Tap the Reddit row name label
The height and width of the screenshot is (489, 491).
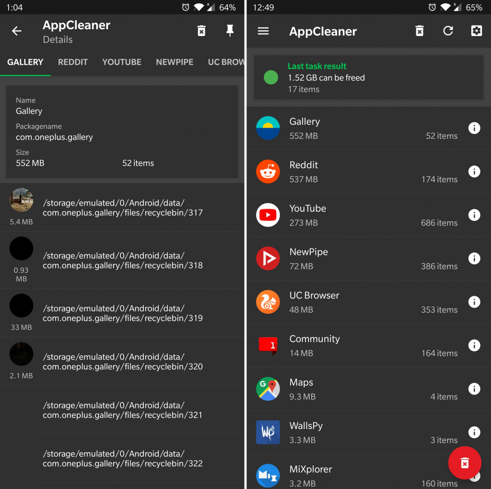[304, 165]
